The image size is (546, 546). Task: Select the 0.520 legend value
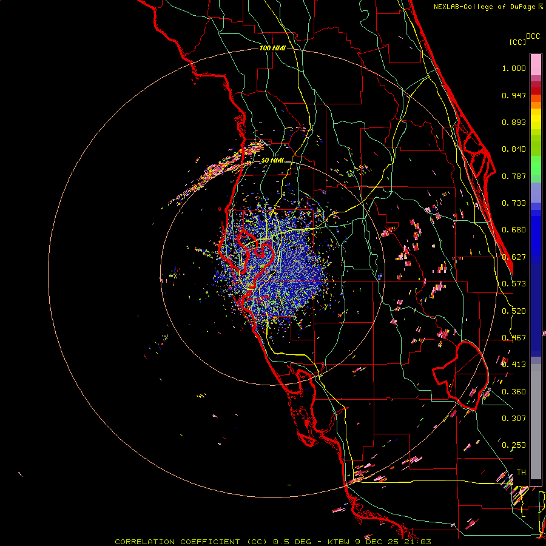click(x=514, y=311)
